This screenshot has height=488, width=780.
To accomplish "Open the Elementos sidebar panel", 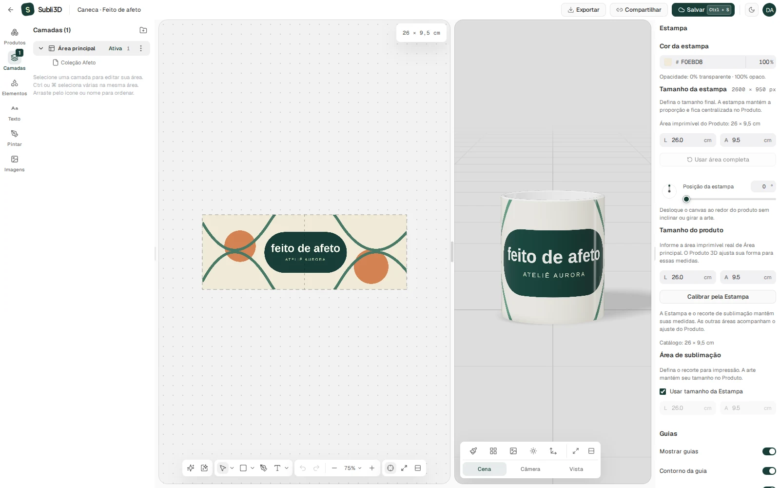I will 15,87.
